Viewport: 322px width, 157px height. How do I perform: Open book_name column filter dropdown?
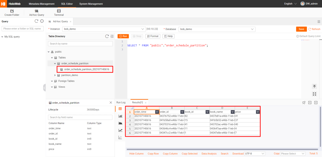click(x=233, y=112)
